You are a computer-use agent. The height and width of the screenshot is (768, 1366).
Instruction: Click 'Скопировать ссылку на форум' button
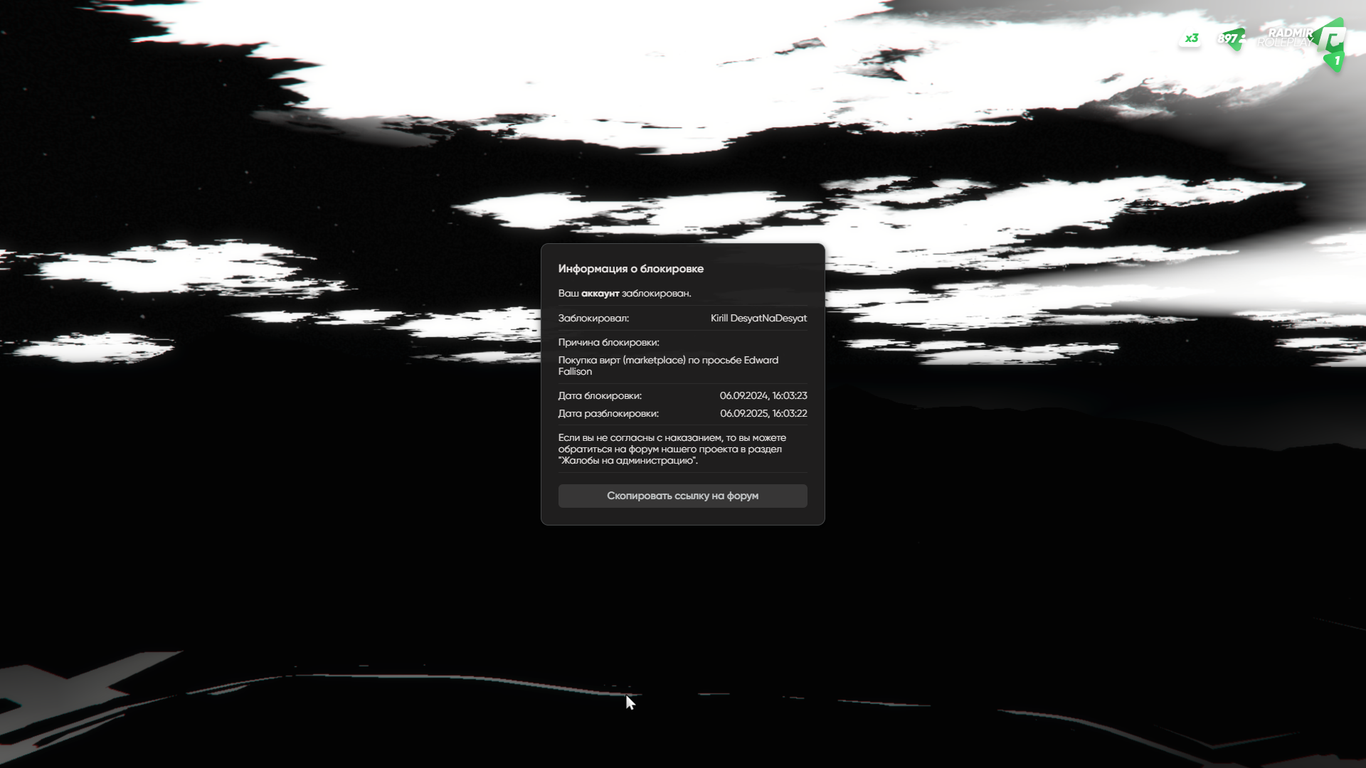point(682,496)
